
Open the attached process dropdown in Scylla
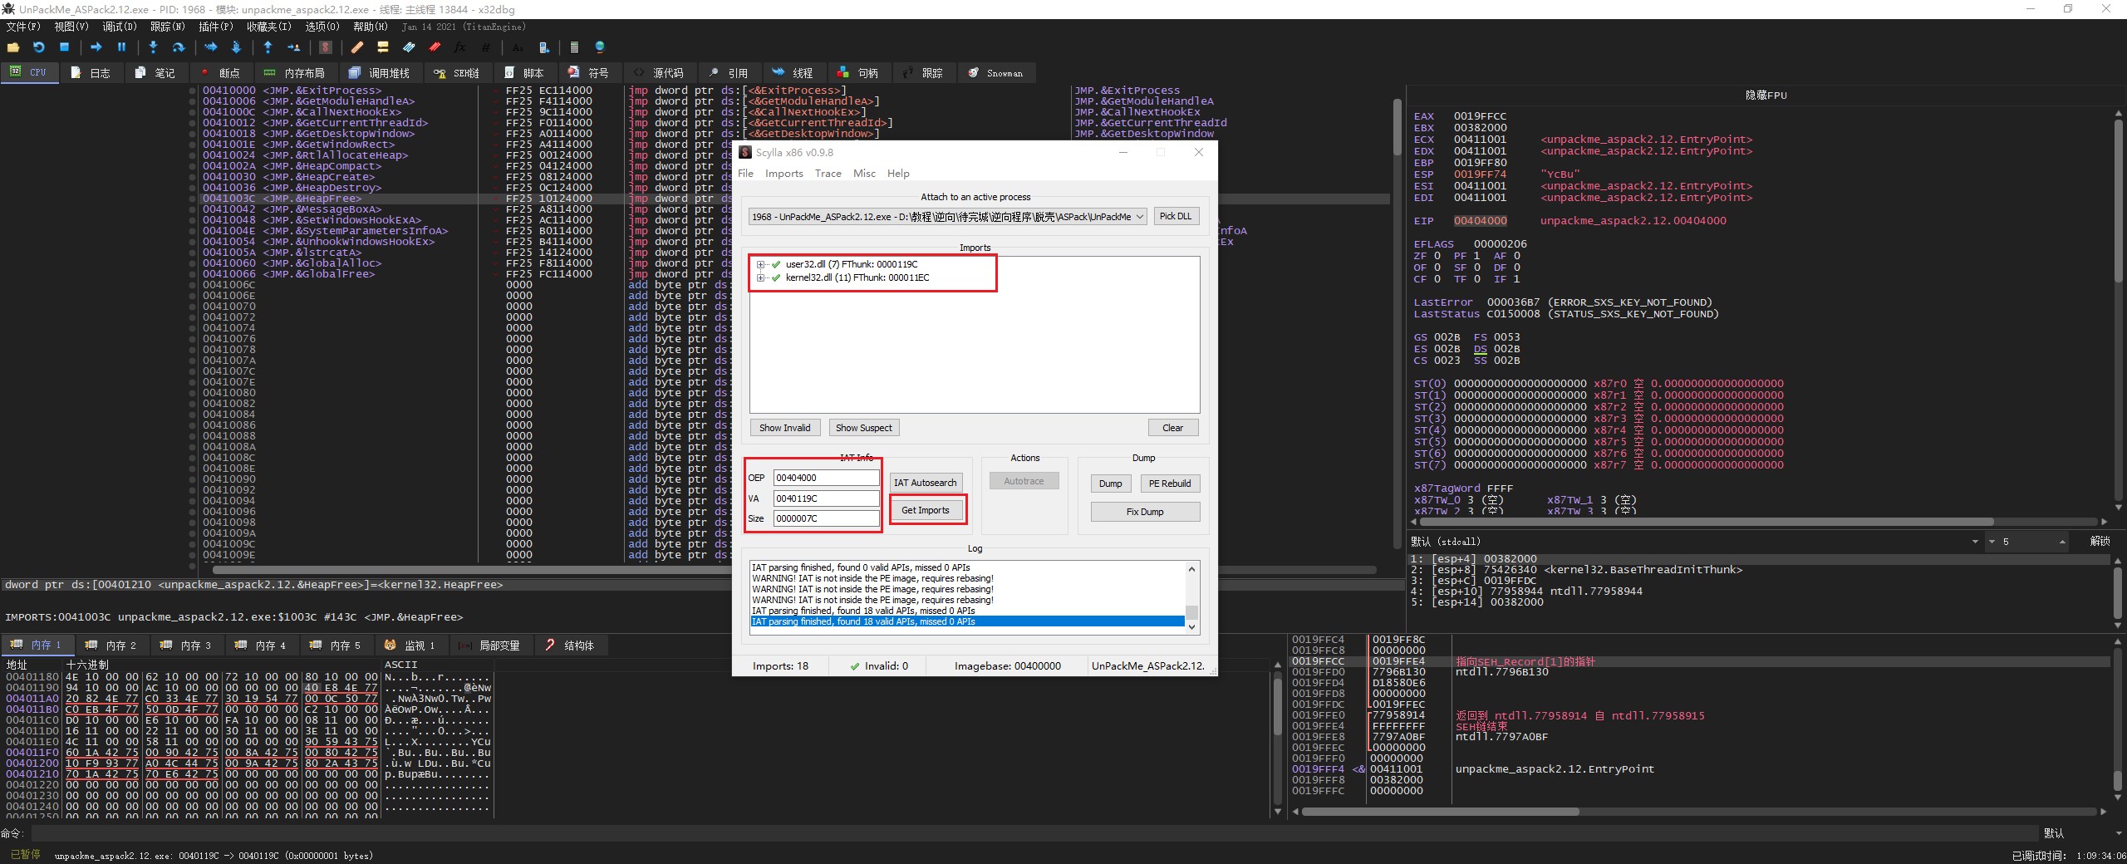pos(1140,217)
